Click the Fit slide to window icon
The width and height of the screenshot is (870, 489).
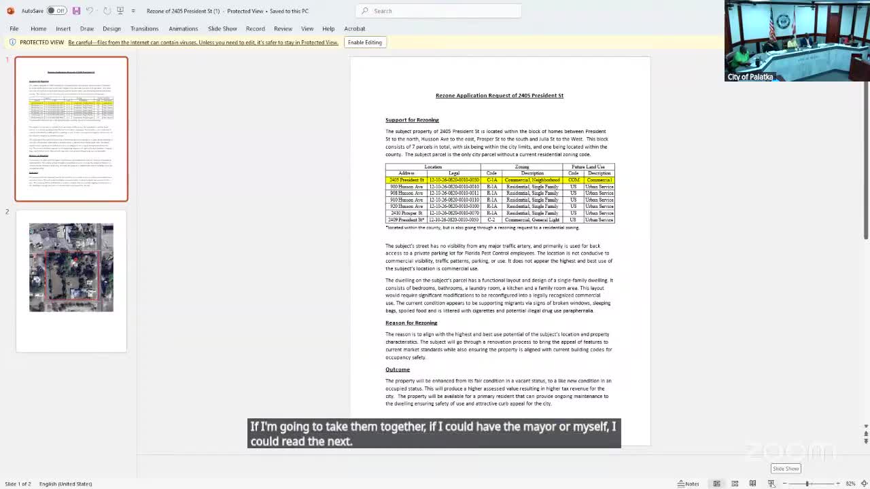pyautogui.click(x=865, y=484)
